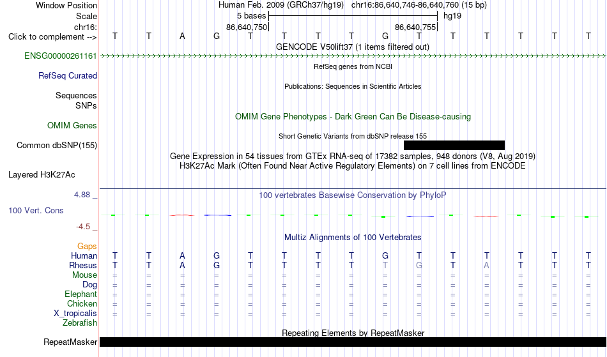607x357 pixels.
Task: Click 'Human Feb. 2009 (GRCh37/hg19)' assembly text
Action: click(281, 5)
